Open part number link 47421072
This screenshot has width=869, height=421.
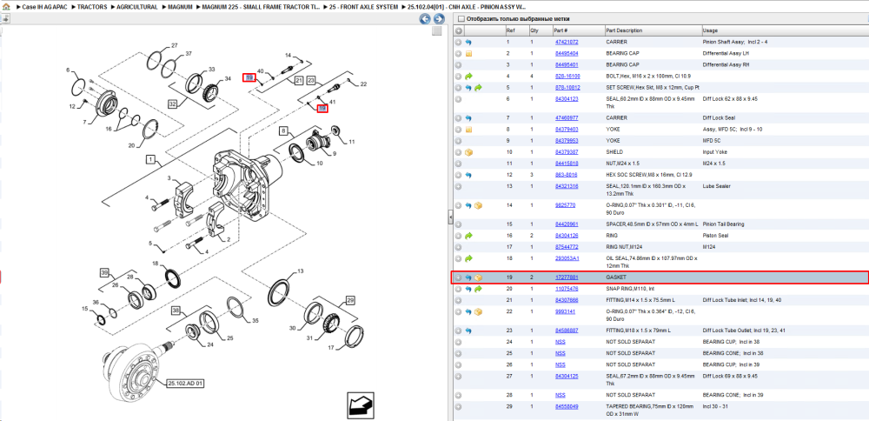pyautogui.click(x=567, y=42)
